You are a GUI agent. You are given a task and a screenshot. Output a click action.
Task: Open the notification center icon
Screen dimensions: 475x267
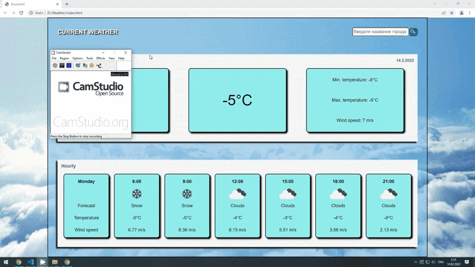pos(467,262)
